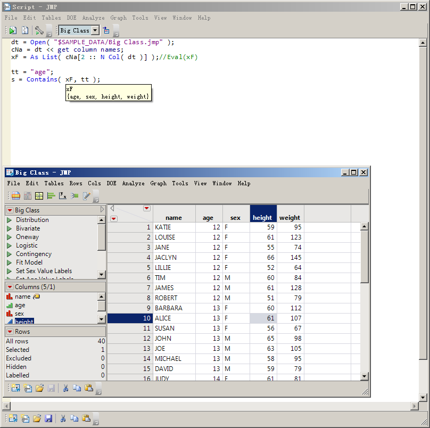Select the weight column header
The height and width of the screenshot is (428, 430).
[290, 217]
